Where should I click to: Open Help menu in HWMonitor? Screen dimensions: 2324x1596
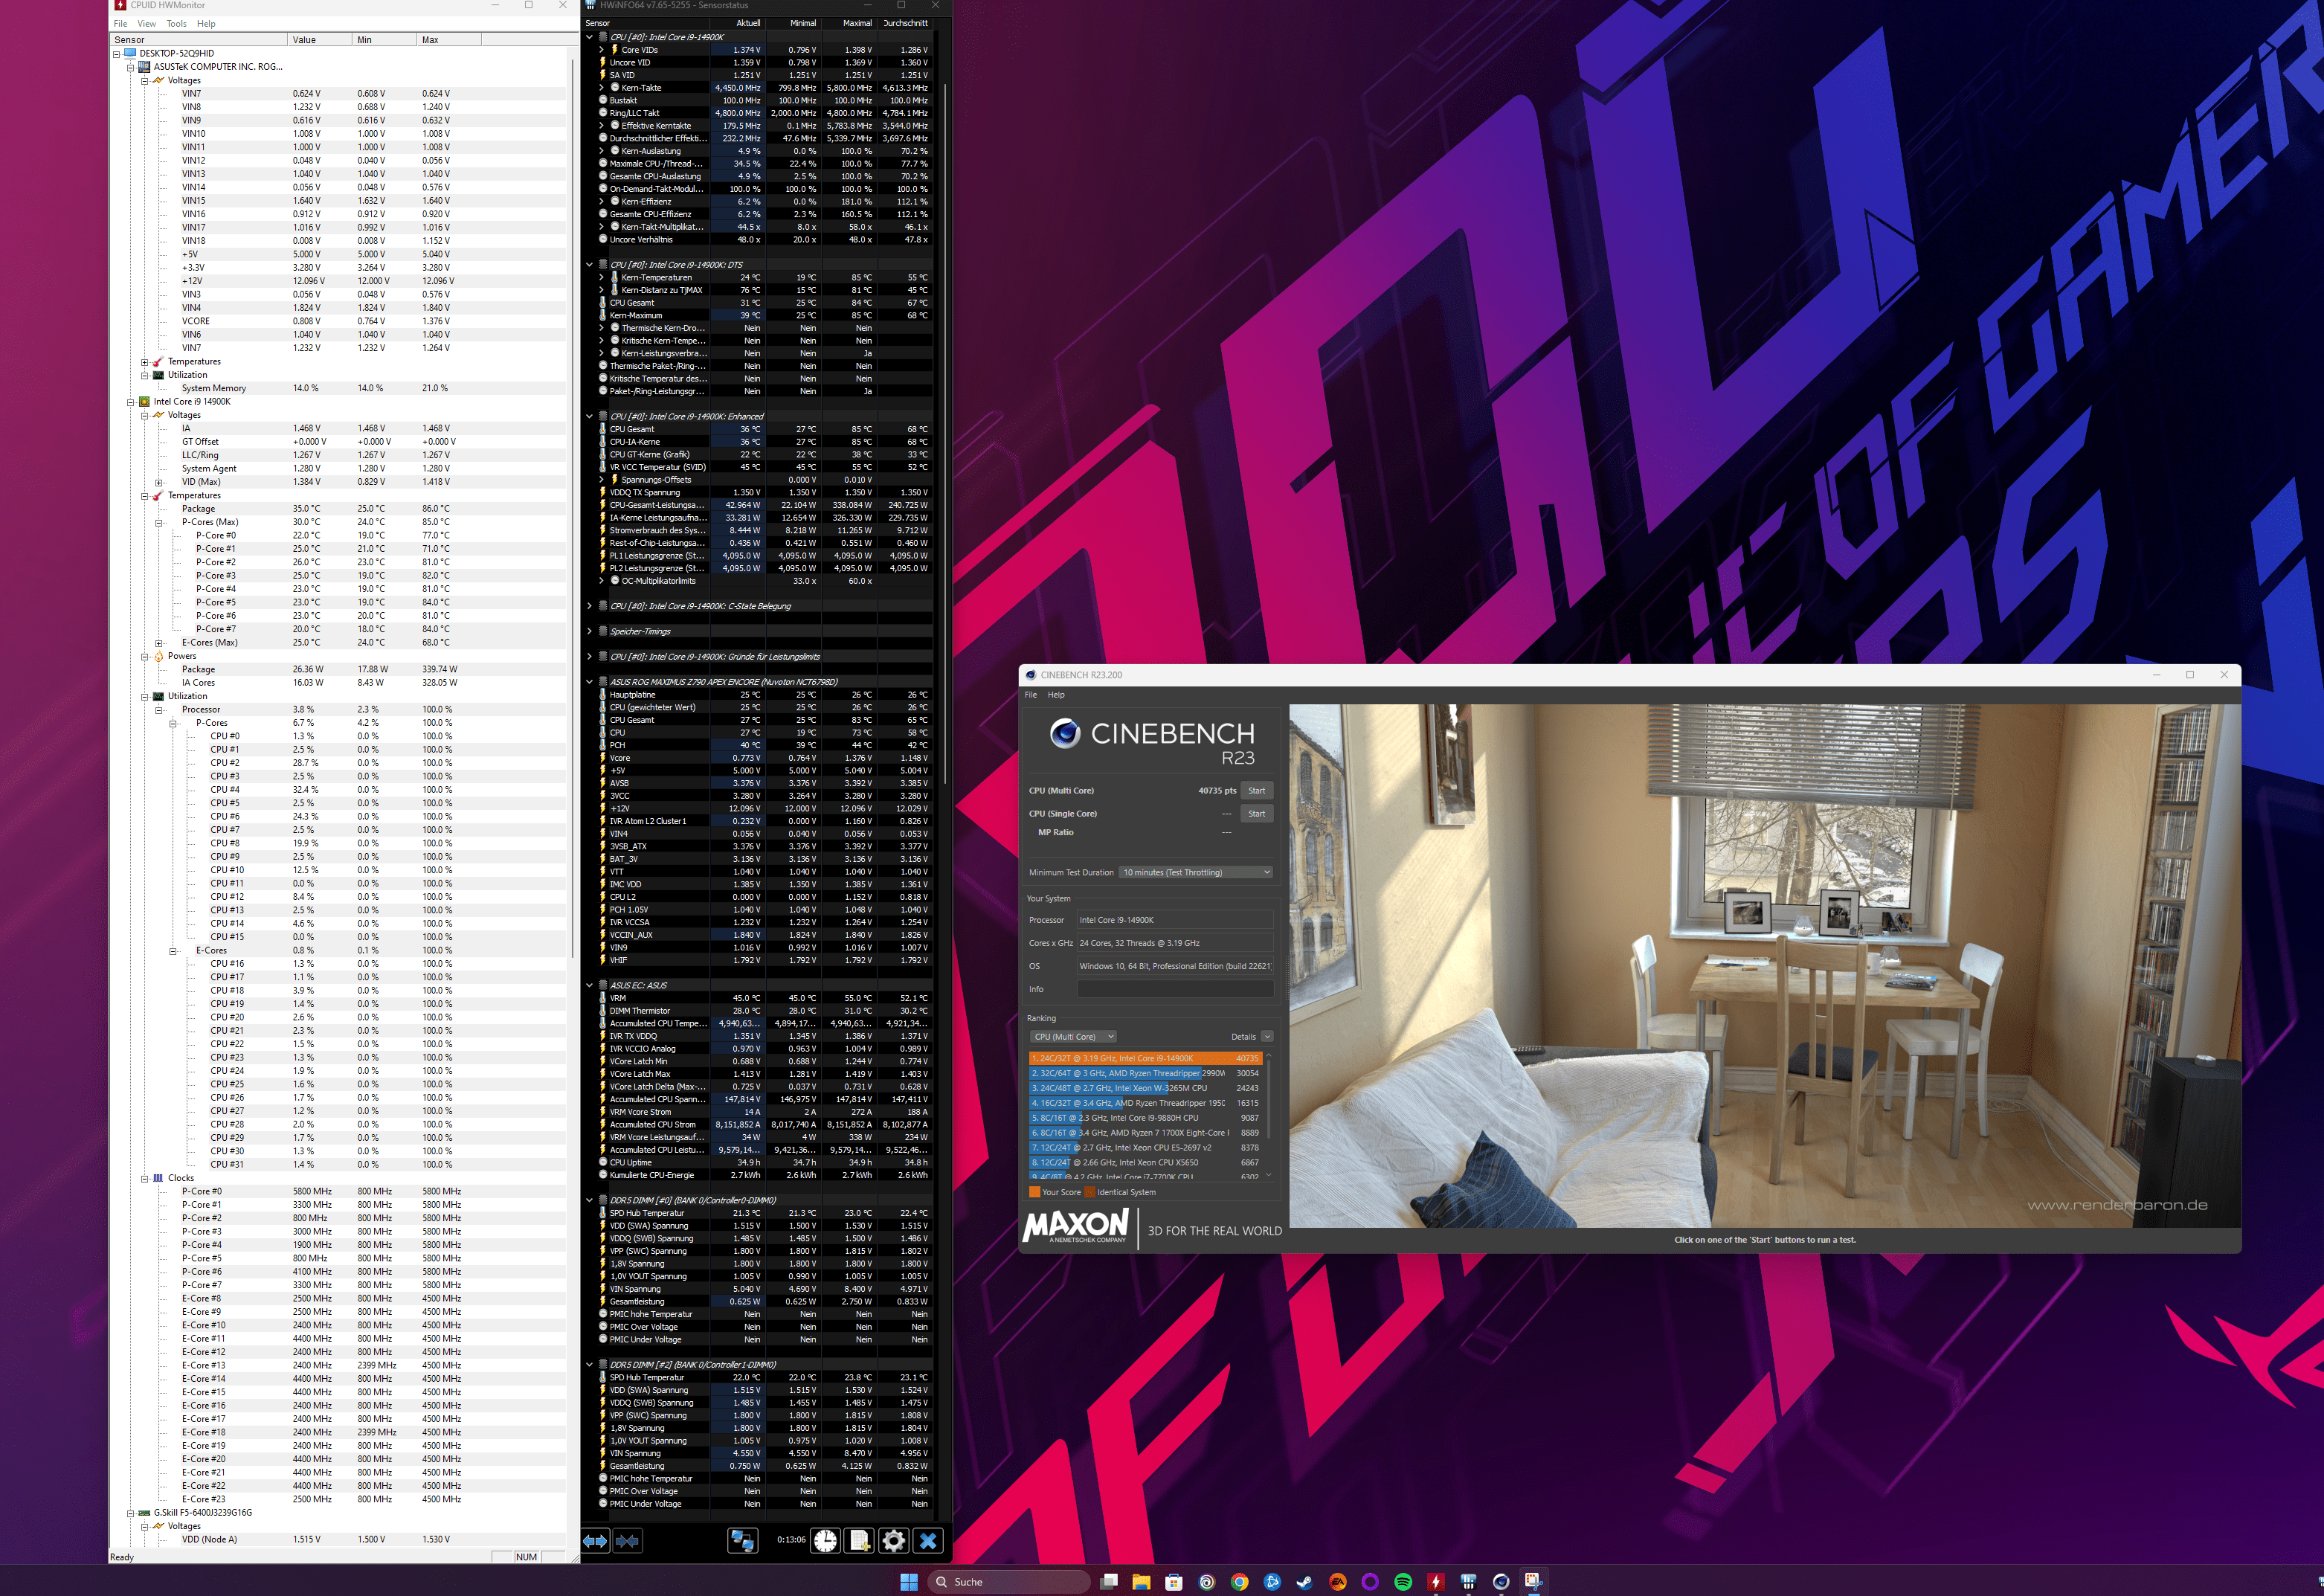click(206, 23)
